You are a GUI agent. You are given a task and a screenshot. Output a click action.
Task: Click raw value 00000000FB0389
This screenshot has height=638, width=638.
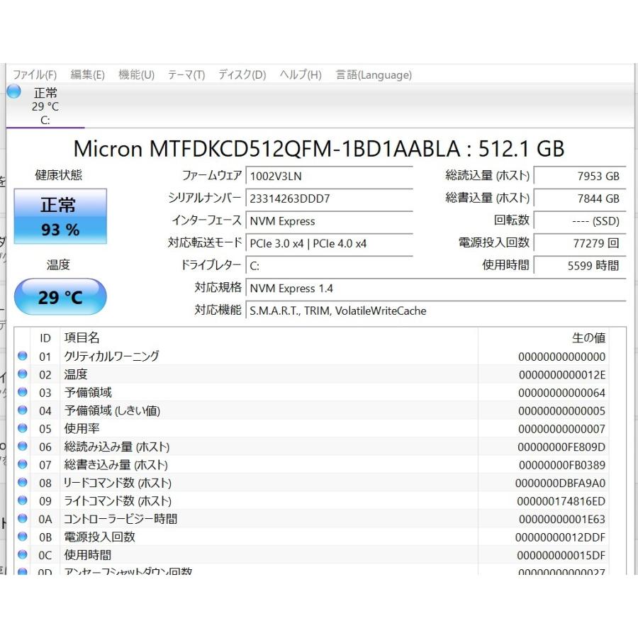tap(562, 465)
